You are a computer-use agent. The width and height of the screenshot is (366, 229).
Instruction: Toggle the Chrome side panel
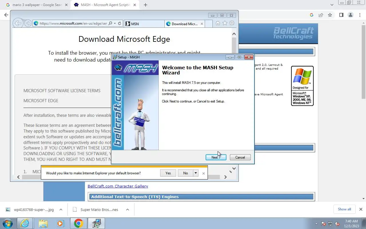[341, 15]
